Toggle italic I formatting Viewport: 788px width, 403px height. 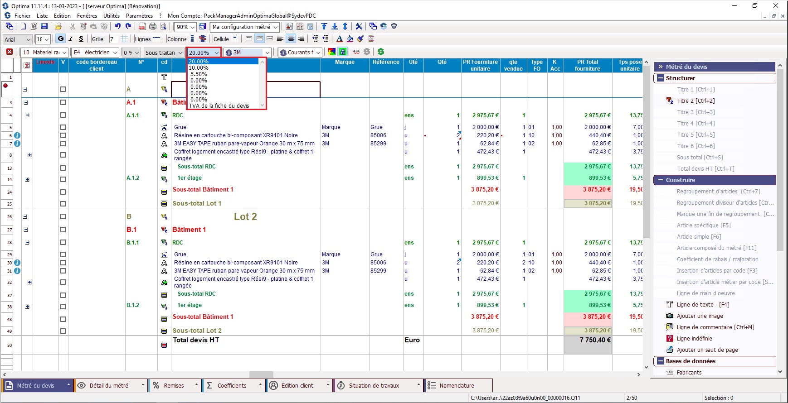pos(71,39)
